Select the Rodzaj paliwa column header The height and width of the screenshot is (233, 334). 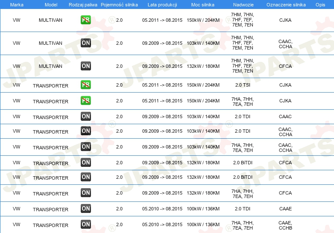(x=83, y=4)
